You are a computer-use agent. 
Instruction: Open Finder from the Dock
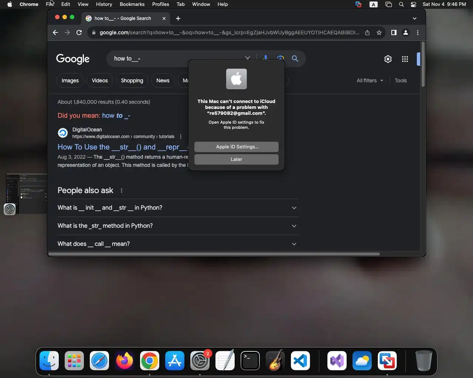pos(49,361)
